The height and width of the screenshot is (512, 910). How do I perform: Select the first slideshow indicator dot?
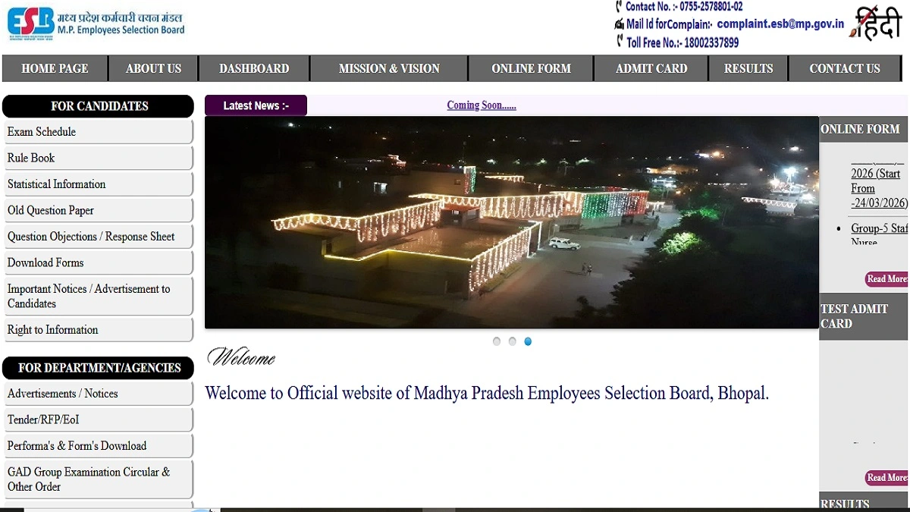click(497, 341)
